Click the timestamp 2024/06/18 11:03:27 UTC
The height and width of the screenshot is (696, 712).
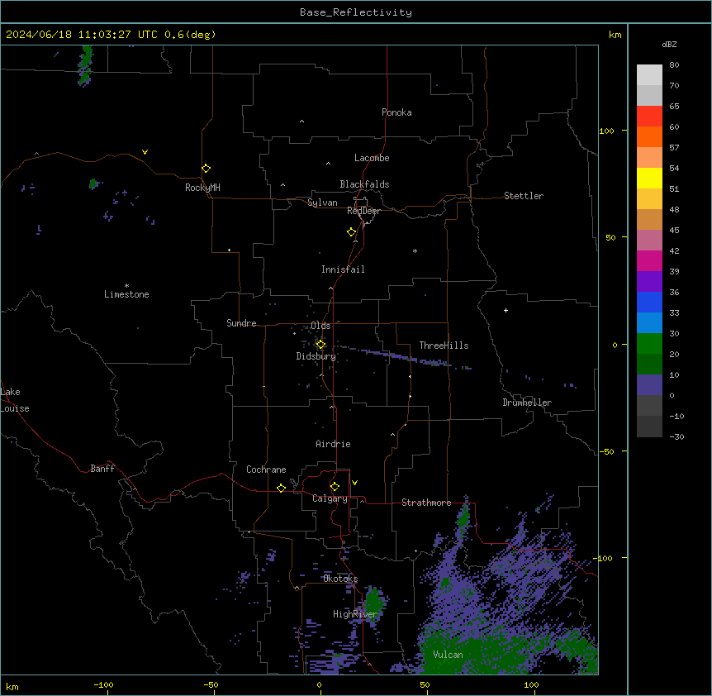(82, 35)
